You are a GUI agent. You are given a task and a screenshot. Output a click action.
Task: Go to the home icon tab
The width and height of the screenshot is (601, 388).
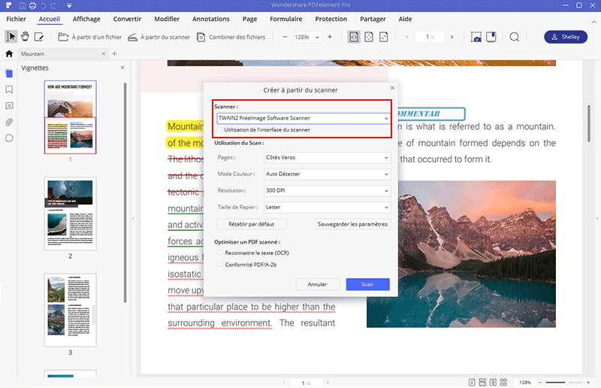click(9, 53)
